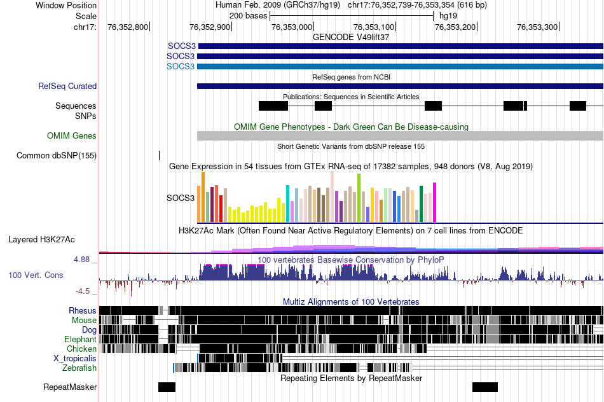Click the single dbSNP variant tick mark

pyautogui.click(x=159, y=155)
